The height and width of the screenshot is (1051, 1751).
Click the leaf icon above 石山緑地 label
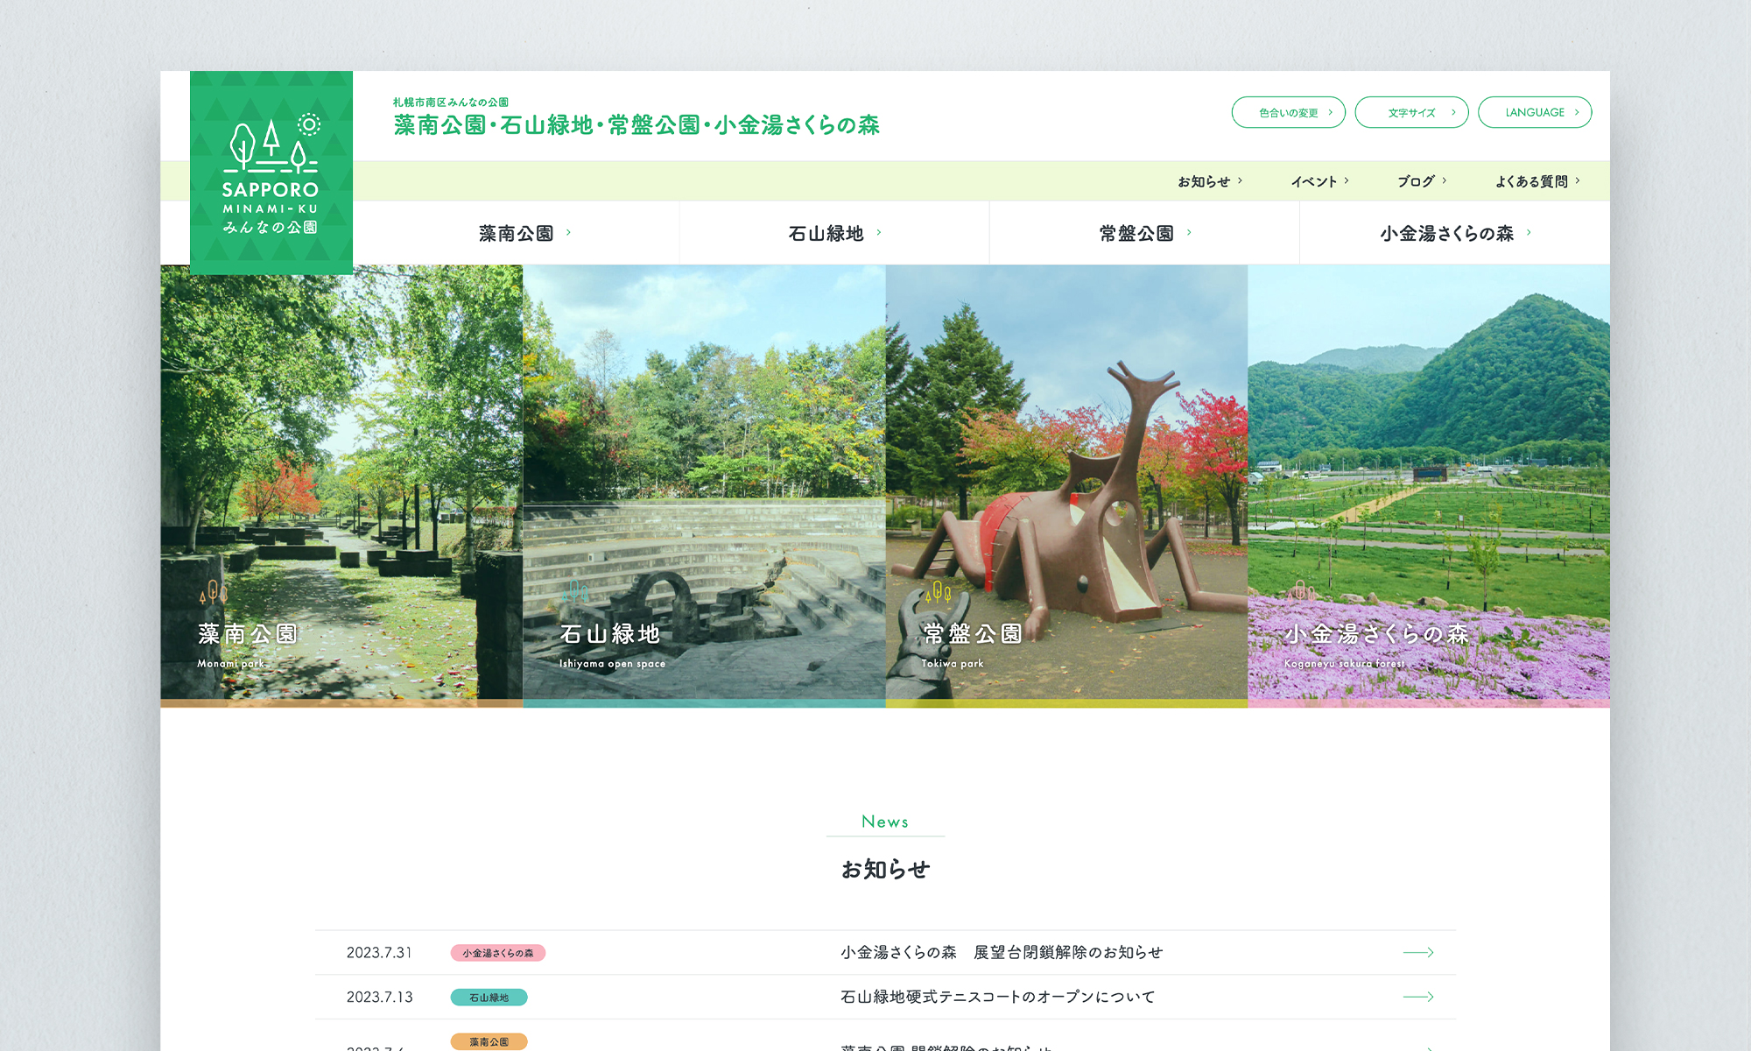(x=575, y=593)
